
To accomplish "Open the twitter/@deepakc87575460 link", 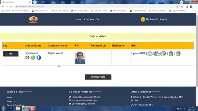I will (86, 97).
